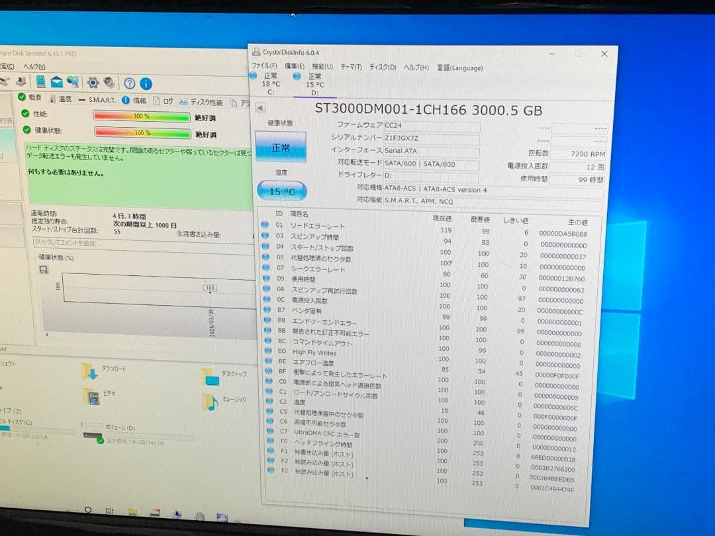Viewport: 715px width, 536px height.
Task: Click the CrystalDiskInfo title bar app icon
Action: click(x=256, y=52)
